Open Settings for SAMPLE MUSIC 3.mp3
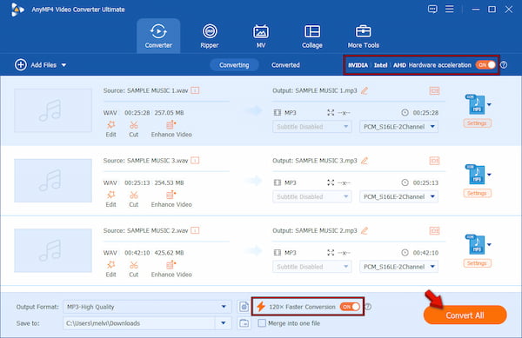Viewport: 522px width, 338px height. 477,193
